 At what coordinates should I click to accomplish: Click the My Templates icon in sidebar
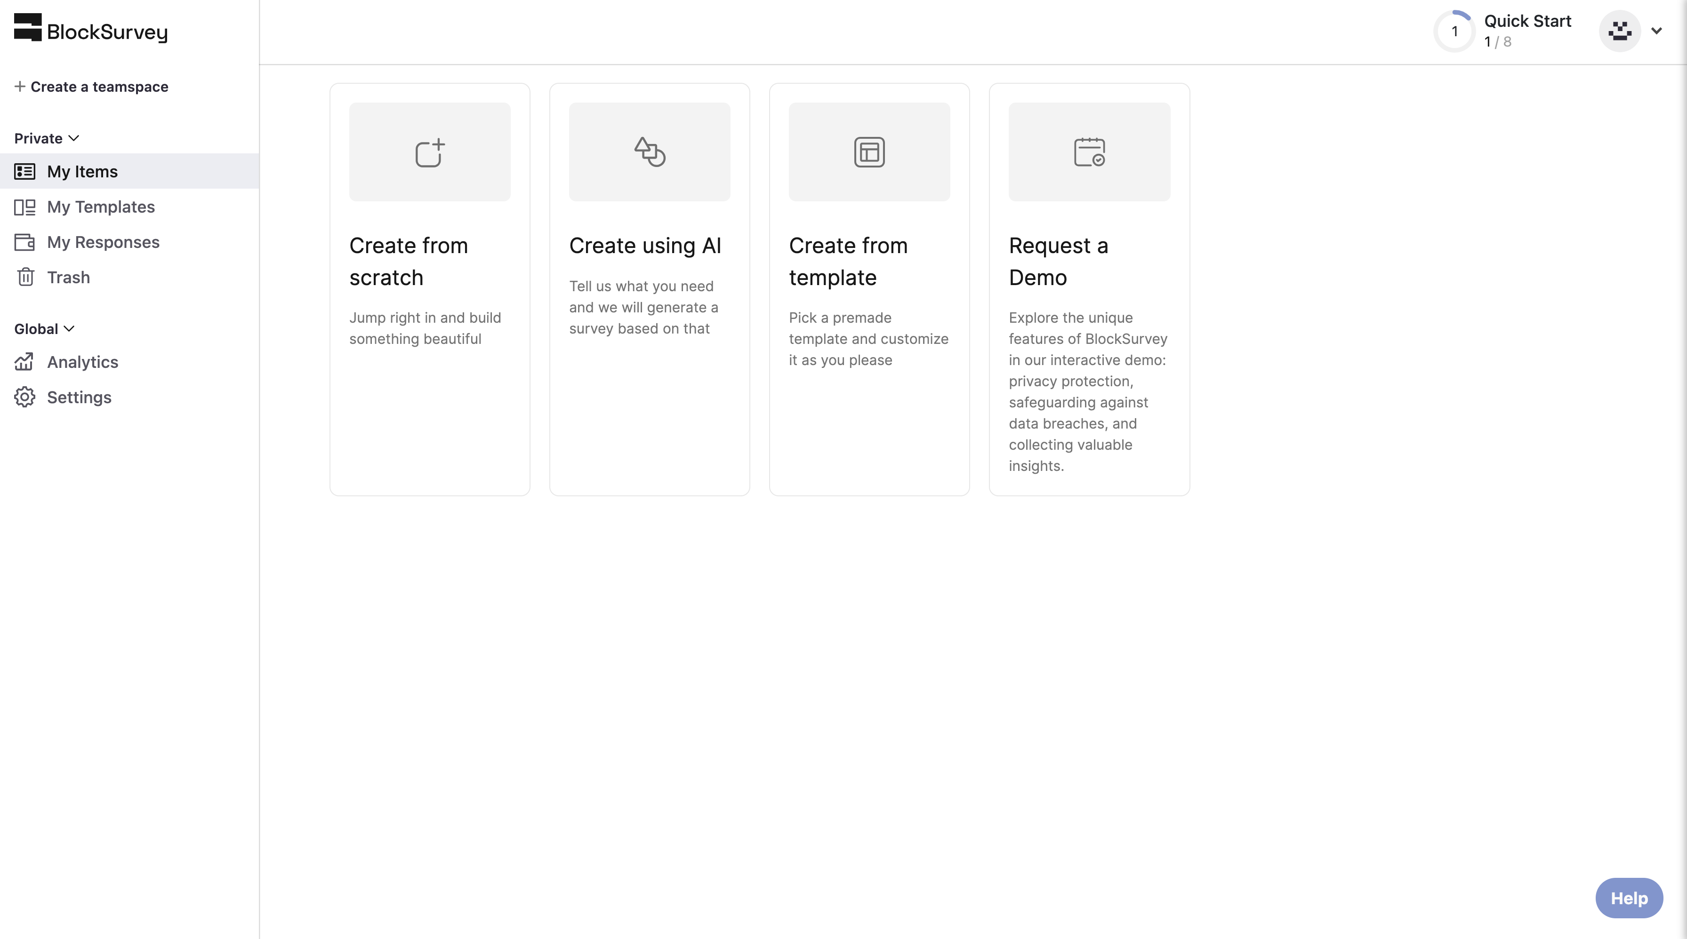(x=25, y=207)
